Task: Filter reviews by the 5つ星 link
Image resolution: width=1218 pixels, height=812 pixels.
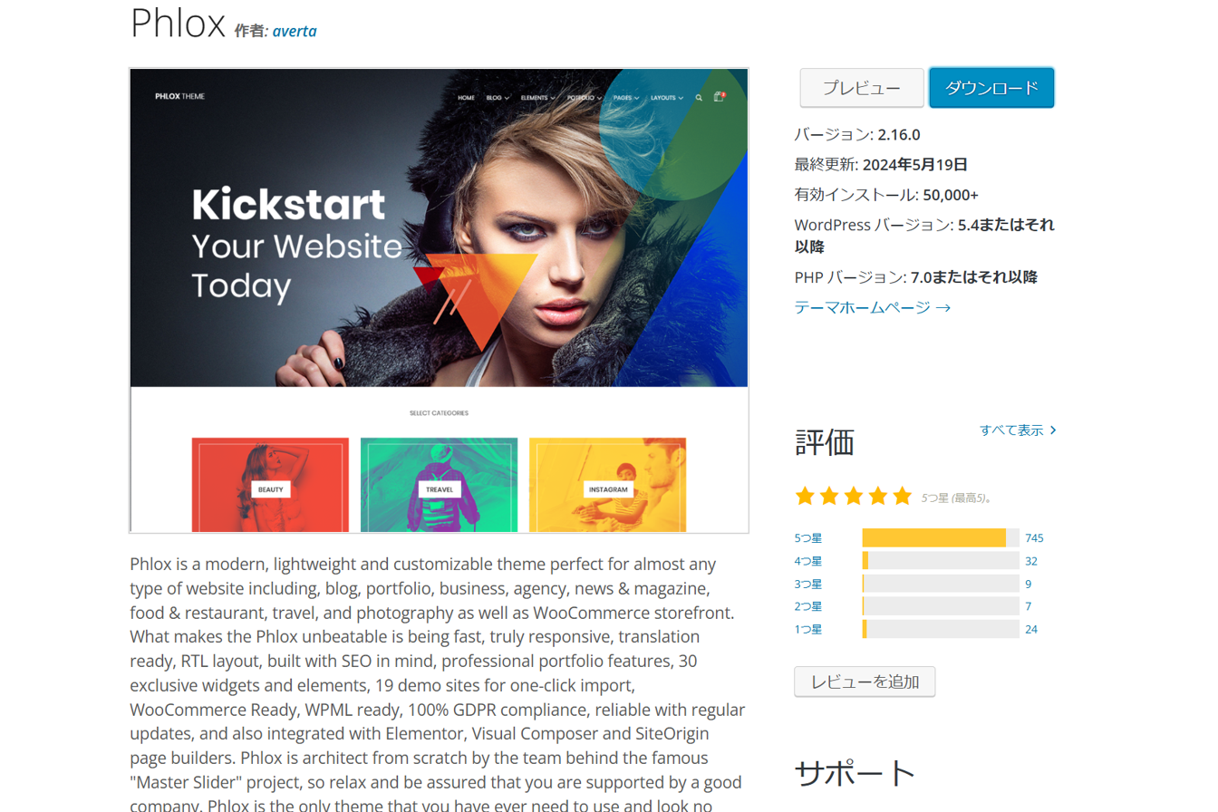Action: coord(807,538)
